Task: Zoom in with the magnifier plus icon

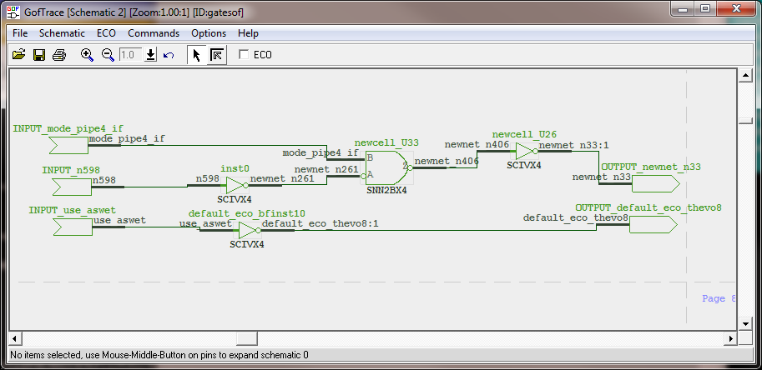Action: 87,55
